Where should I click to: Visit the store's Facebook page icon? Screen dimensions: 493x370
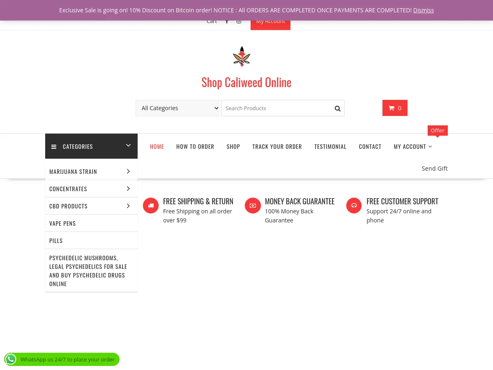tap(227, 21)
